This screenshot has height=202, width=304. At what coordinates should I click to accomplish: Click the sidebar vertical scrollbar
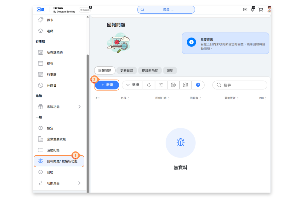click(88, 121)
